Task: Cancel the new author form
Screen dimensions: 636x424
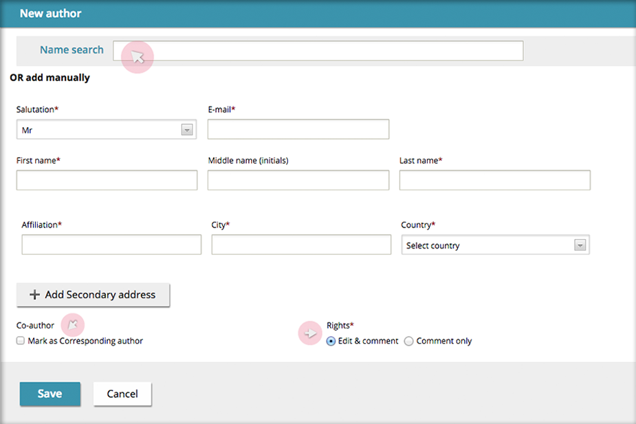Action: pos(122,394)
